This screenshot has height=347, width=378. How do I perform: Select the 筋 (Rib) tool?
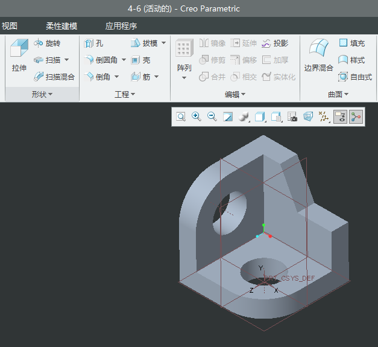(x=140, y=77)
